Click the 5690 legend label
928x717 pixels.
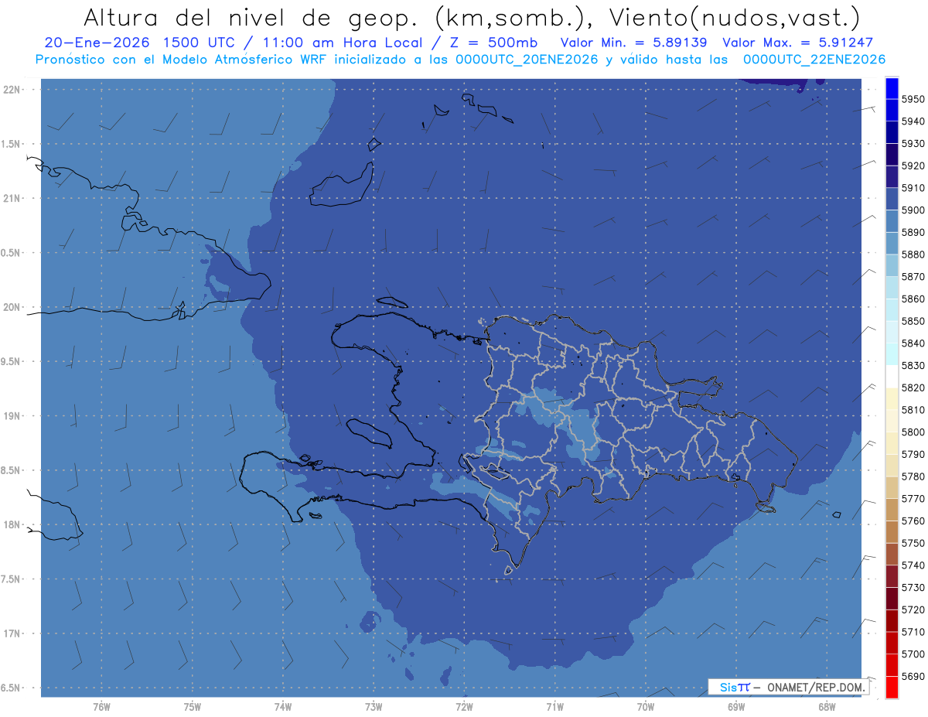click(x=913, y=676)
